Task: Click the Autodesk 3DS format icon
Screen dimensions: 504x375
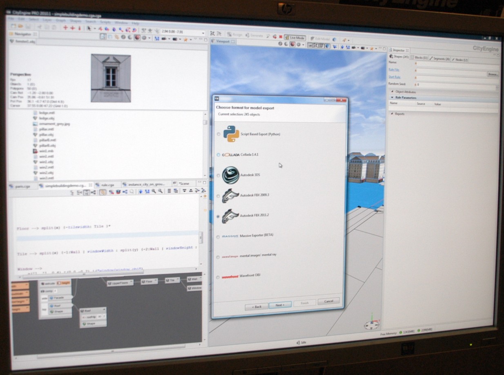Action: 230,175
